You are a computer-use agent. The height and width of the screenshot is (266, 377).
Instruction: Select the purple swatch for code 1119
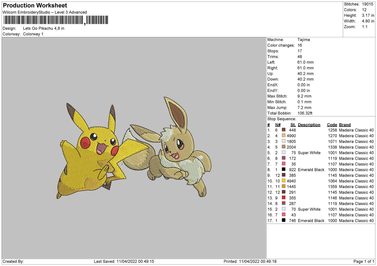(284, 158)
